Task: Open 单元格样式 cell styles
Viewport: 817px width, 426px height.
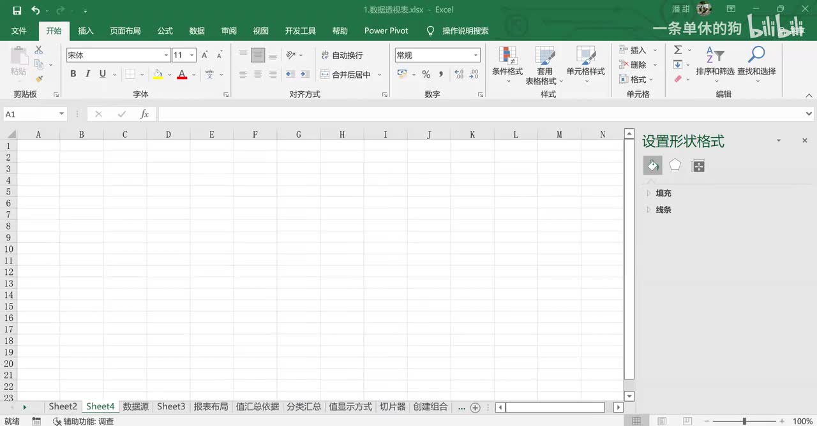Action: [585, 64]
